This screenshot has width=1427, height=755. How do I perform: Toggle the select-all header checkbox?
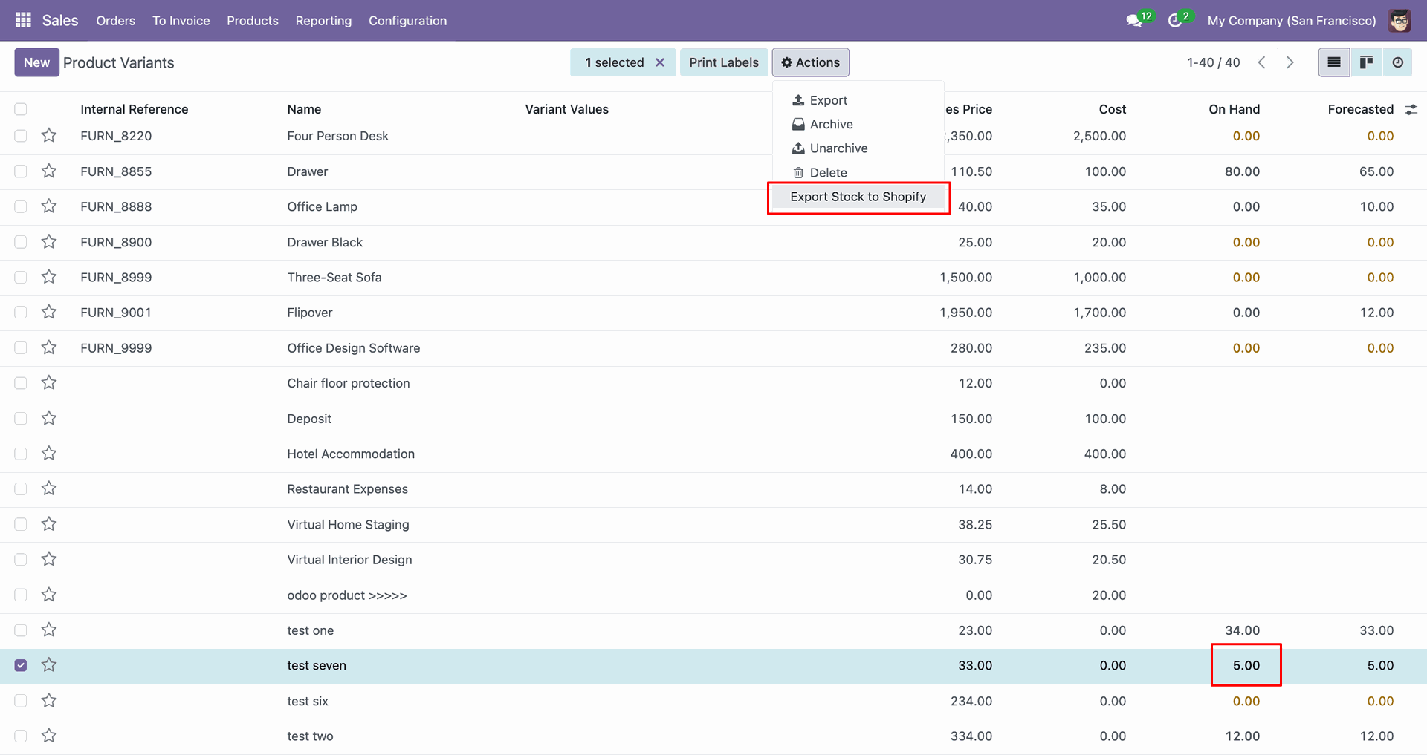pos(21,109)
